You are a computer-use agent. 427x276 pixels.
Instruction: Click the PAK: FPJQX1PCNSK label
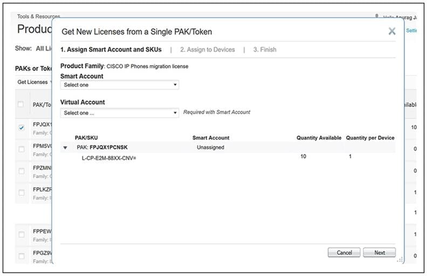coord(102,147)
